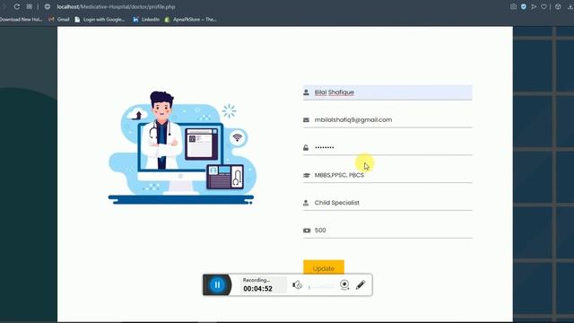The height and width of the screenshot is (323, 574).
Task: Click the blue shield ad-blocker icon
Action: tap(524, 6)
